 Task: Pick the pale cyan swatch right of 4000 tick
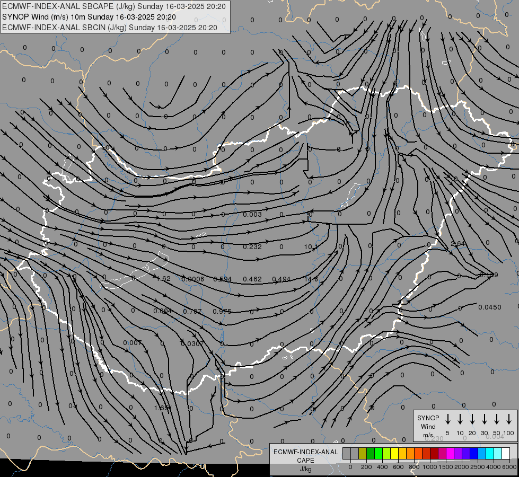click(x=497, y=453)
